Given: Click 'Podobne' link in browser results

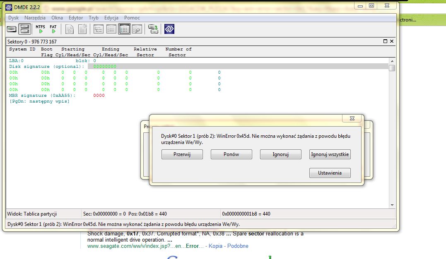Looking at the screenshot, I should click(238, 246).
